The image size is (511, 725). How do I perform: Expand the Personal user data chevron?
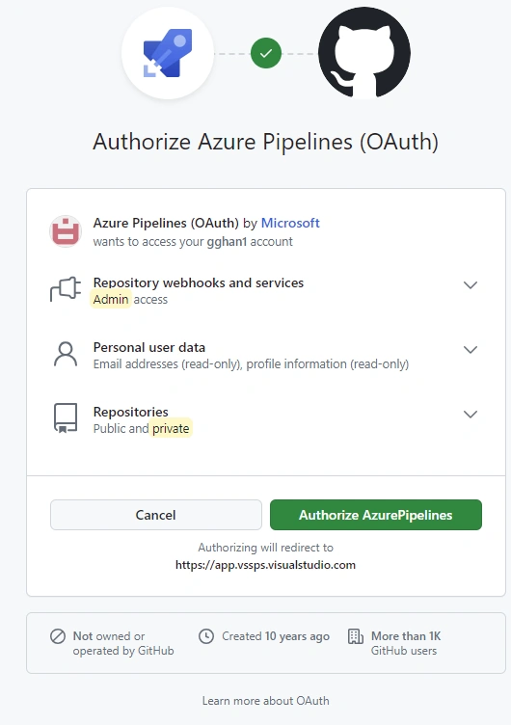471,350
